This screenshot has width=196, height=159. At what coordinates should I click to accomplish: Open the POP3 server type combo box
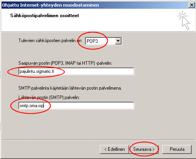click(103, 41)
